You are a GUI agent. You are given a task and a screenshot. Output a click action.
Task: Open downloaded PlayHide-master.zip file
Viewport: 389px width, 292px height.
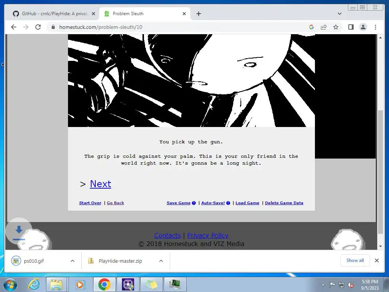coord(120,261)
